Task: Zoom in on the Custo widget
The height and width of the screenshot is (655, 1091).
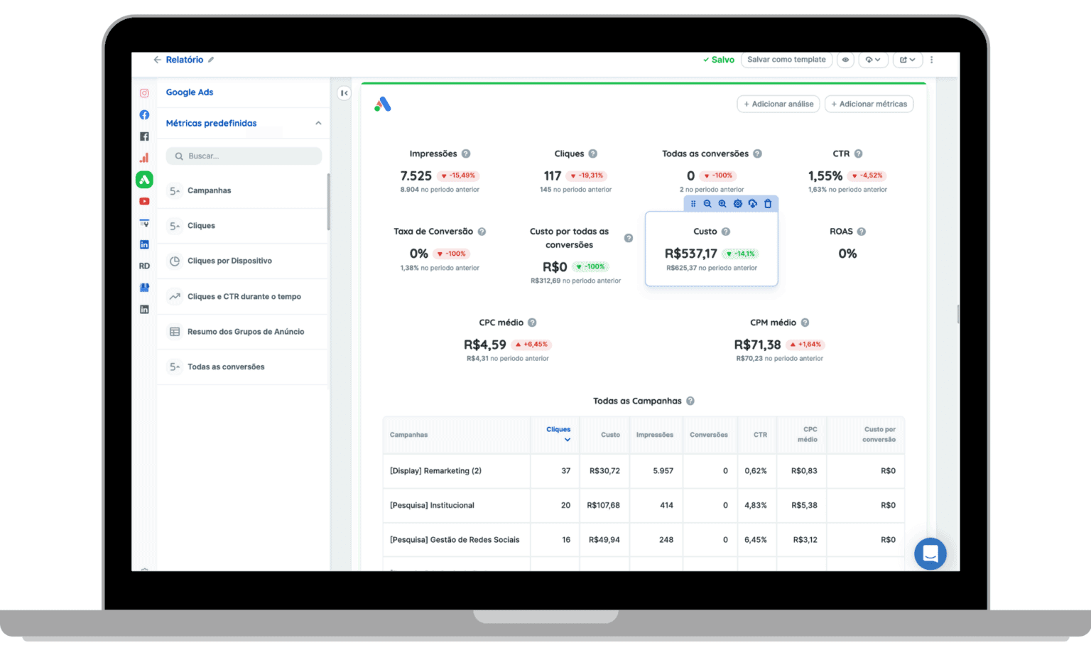Action: (x=722, y=204)
